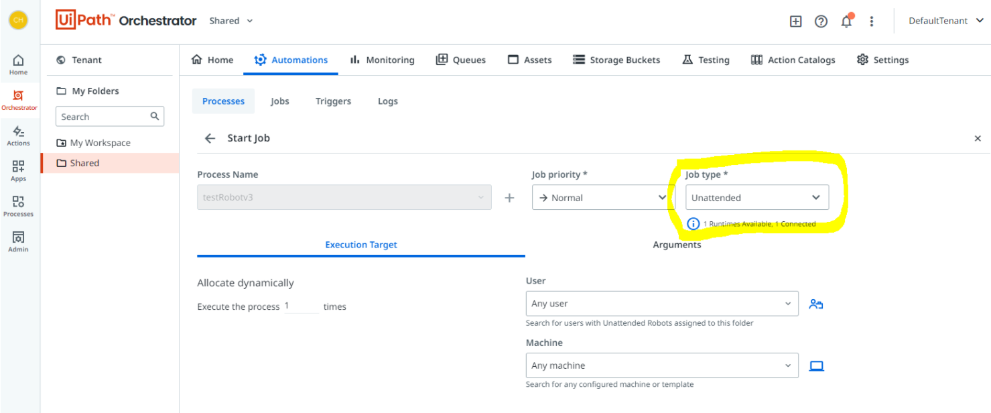Image resolution: width=991 pixels, height=413 pixels.
Task: Go to the Queues menu
Action: [461, 60]
